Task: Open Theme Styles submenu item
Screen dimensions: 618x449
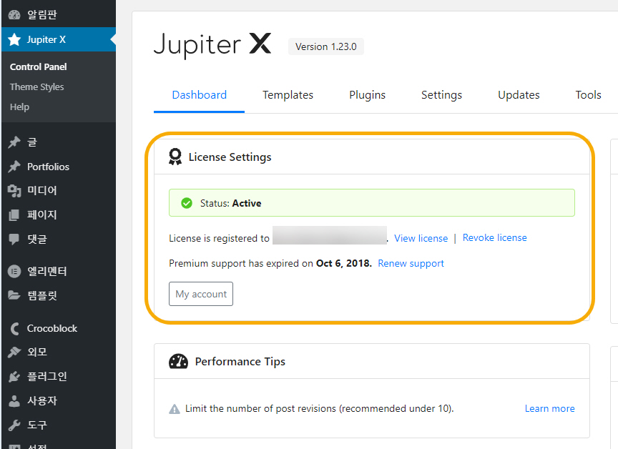Action: coord(37,87)
